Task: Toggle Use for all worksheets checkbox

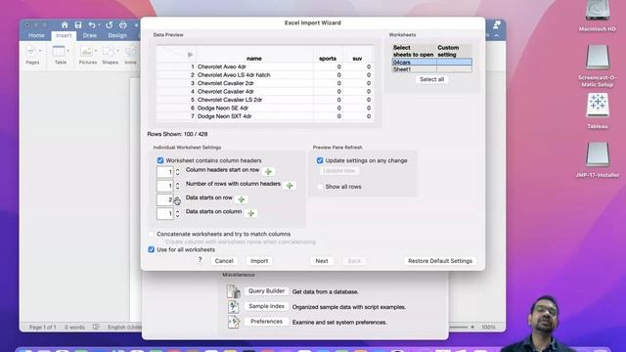Action: 151,249
